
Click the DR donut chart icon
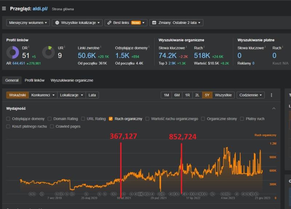click(13, 53)
